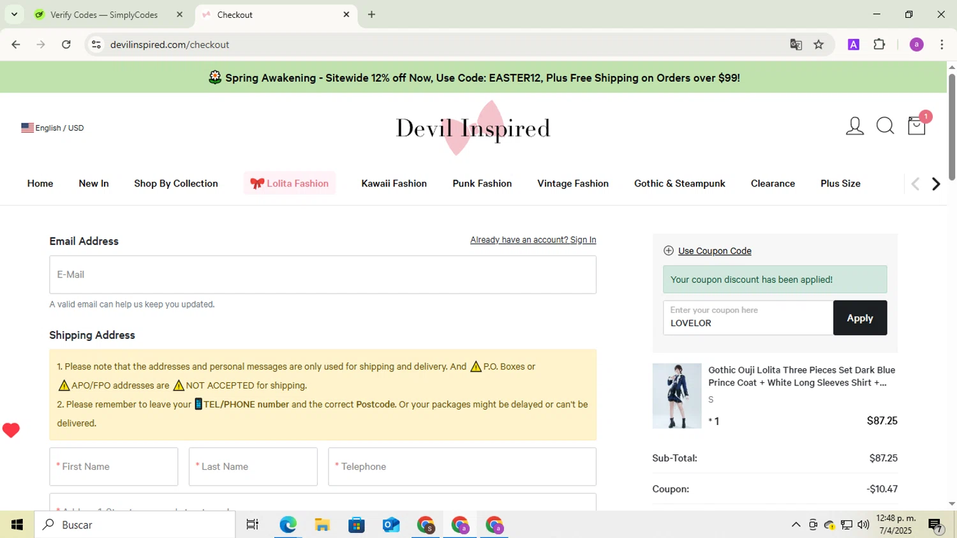
Task: Click the Gothic Ouji Lolita product thumbnail
Action: [x=677, y=396]
